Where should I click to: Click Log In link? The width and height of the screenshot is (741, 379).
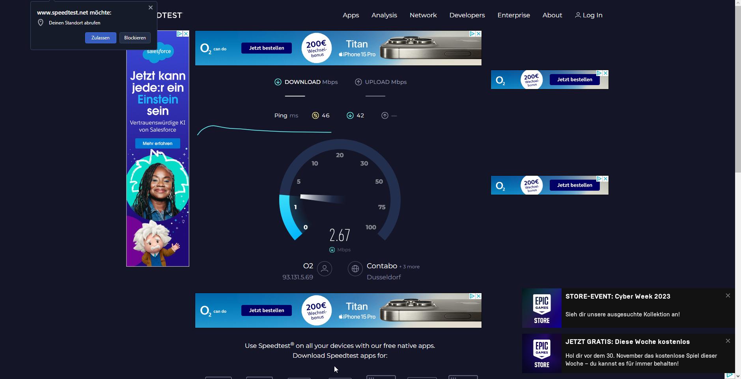[x=589, y=15]
